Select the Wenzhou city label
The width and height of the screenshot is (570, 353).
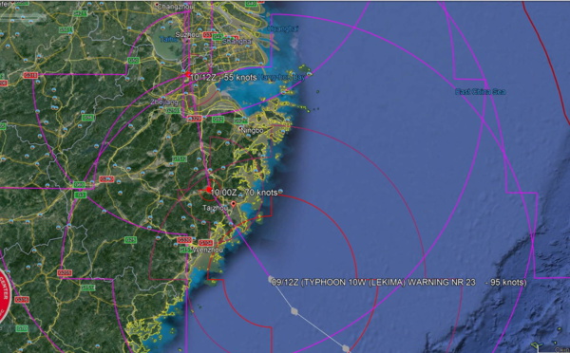point(209,251)
